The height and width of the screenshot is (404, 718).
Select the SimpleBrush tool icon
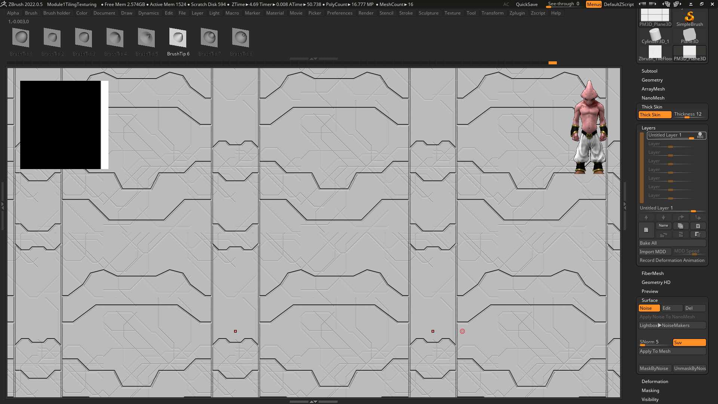[x=690, y=18]
